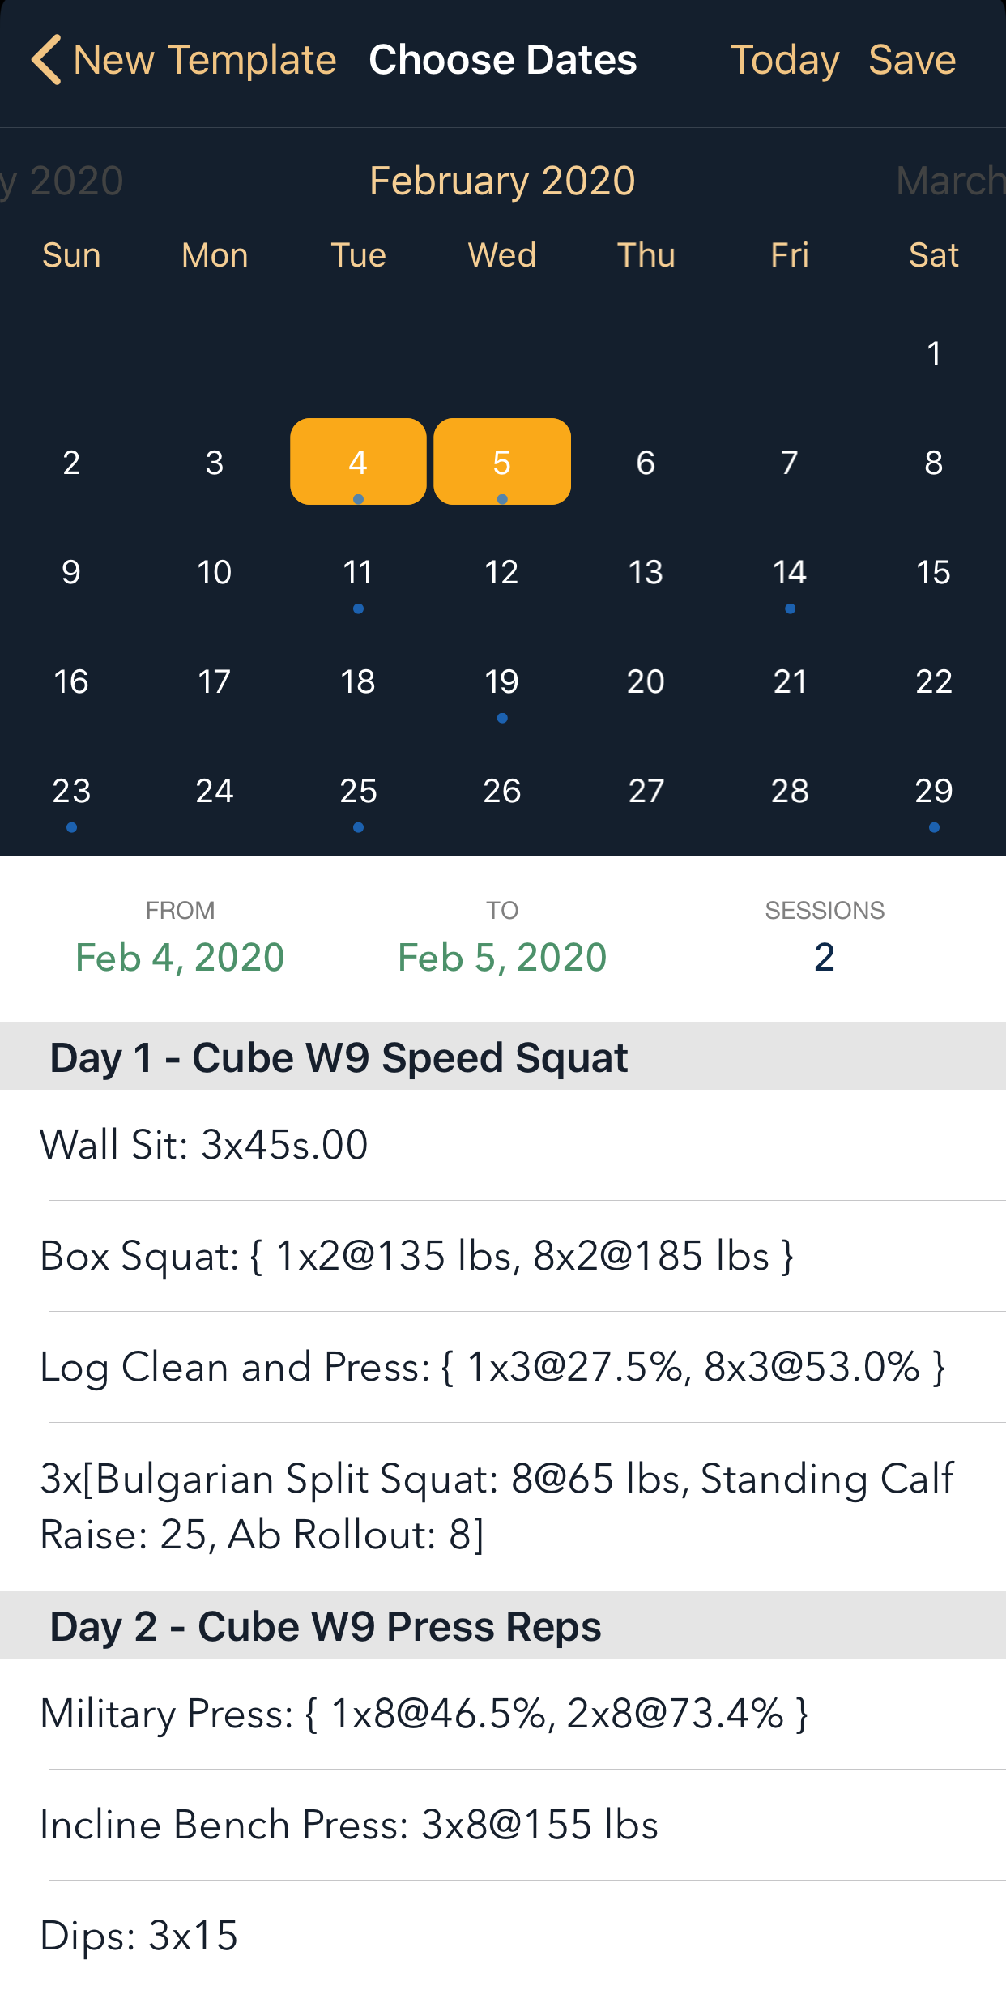The image size is (1006, 1990).
Task: Tap the FROM date Feb 4, 2020
Action: tap(180, 958)
